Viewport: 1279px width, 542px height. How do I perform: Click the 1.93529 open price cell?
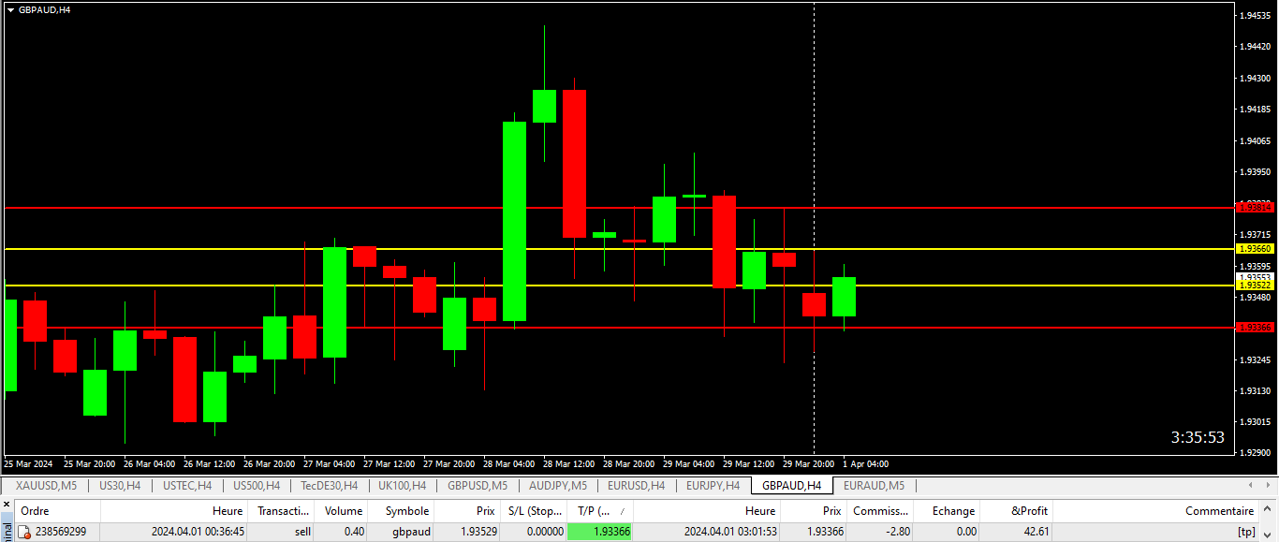click(478, 532)
